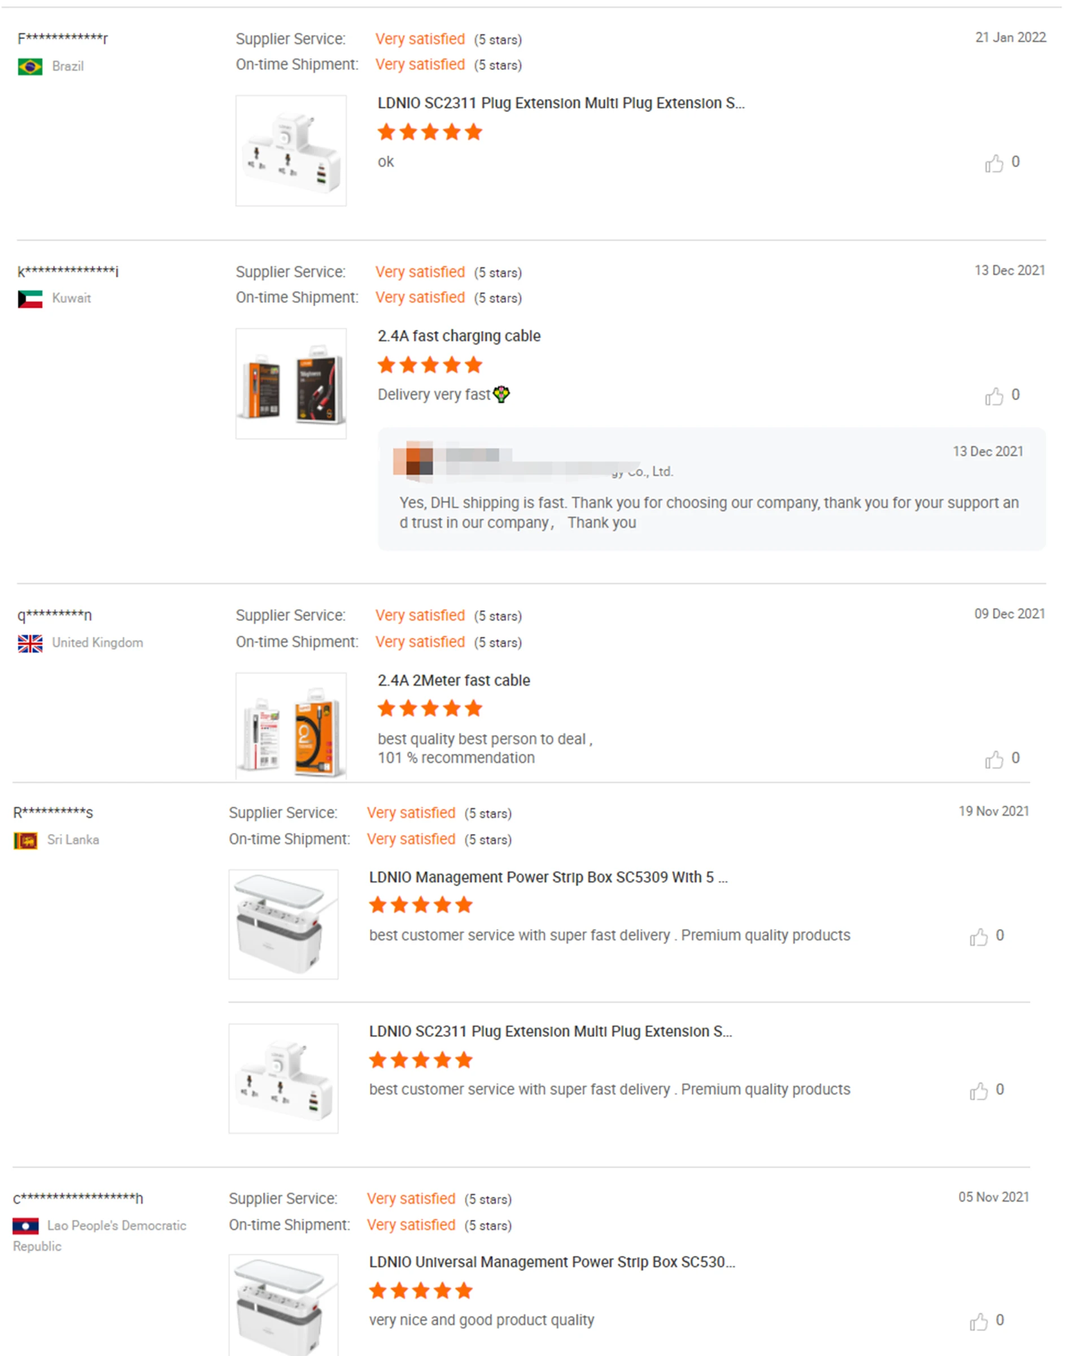Viewport: 1073px width, 1356px height.
Task: Like the Sri Lanka buyer's SC2311 review
Action: (978, 1091)
